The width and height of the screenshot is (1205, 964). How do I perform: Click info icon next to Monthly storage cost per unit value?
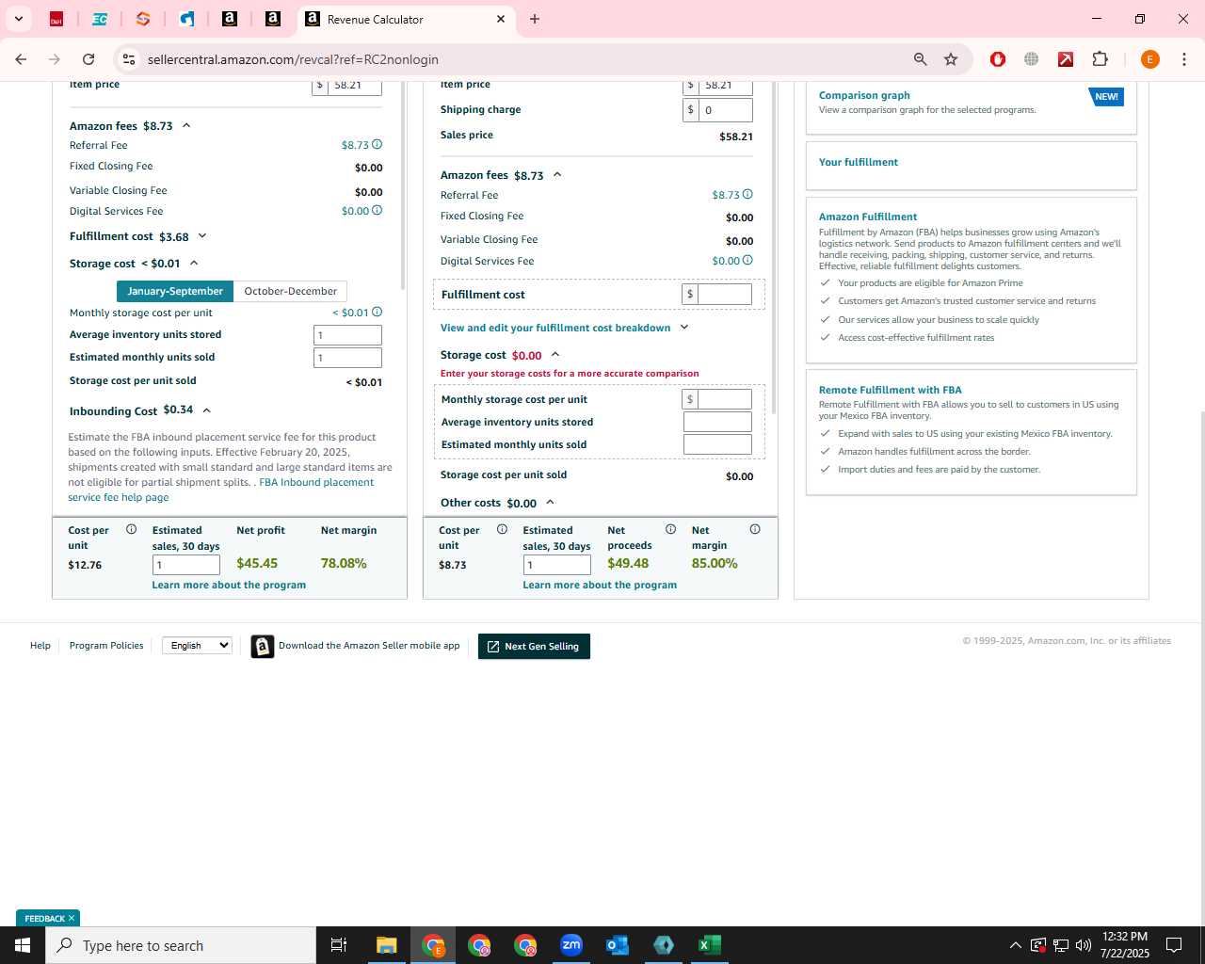(377, 313)
